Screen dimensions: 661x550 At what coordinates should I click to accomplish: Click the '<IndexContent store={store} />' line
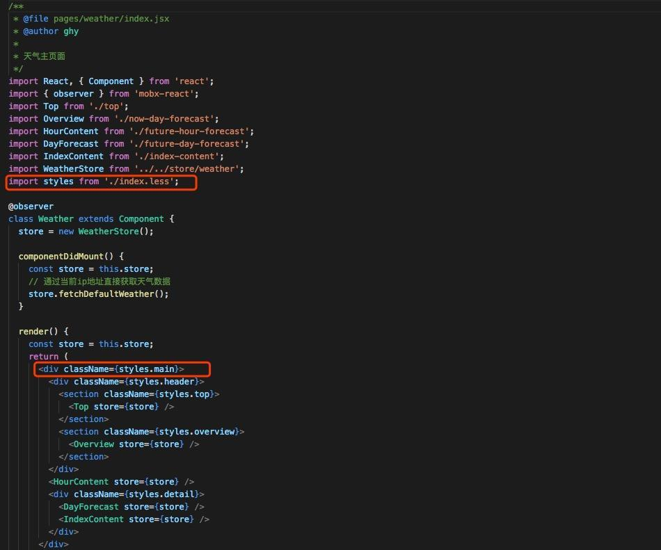134,519
